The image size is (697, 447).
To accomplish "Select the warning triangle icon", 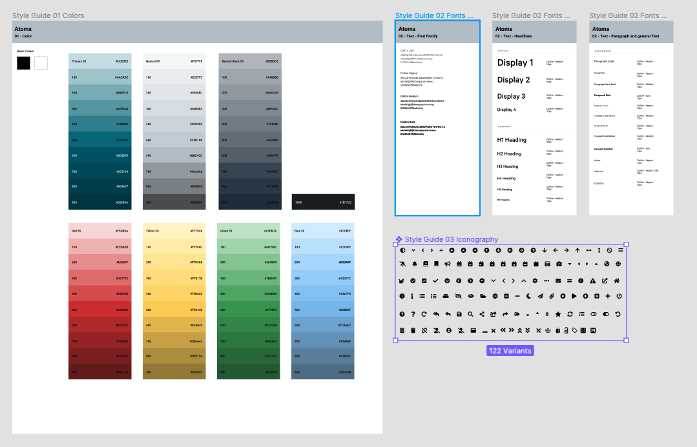I will point(592,281).
